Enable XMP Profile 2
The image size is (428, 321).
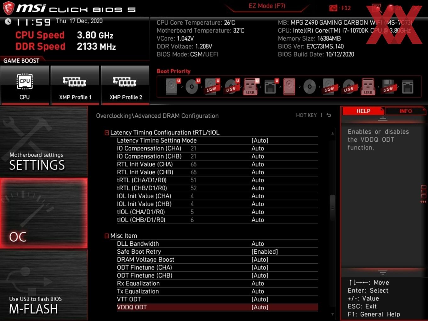pos(125,85)
